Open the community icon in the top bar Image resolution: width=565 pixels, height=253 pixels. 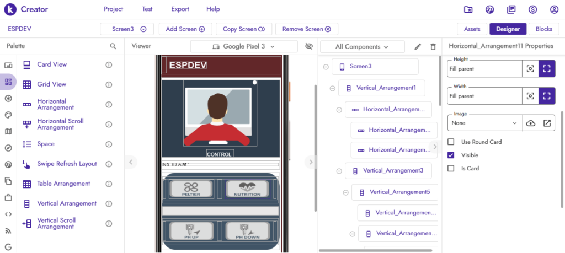[489, 9]
